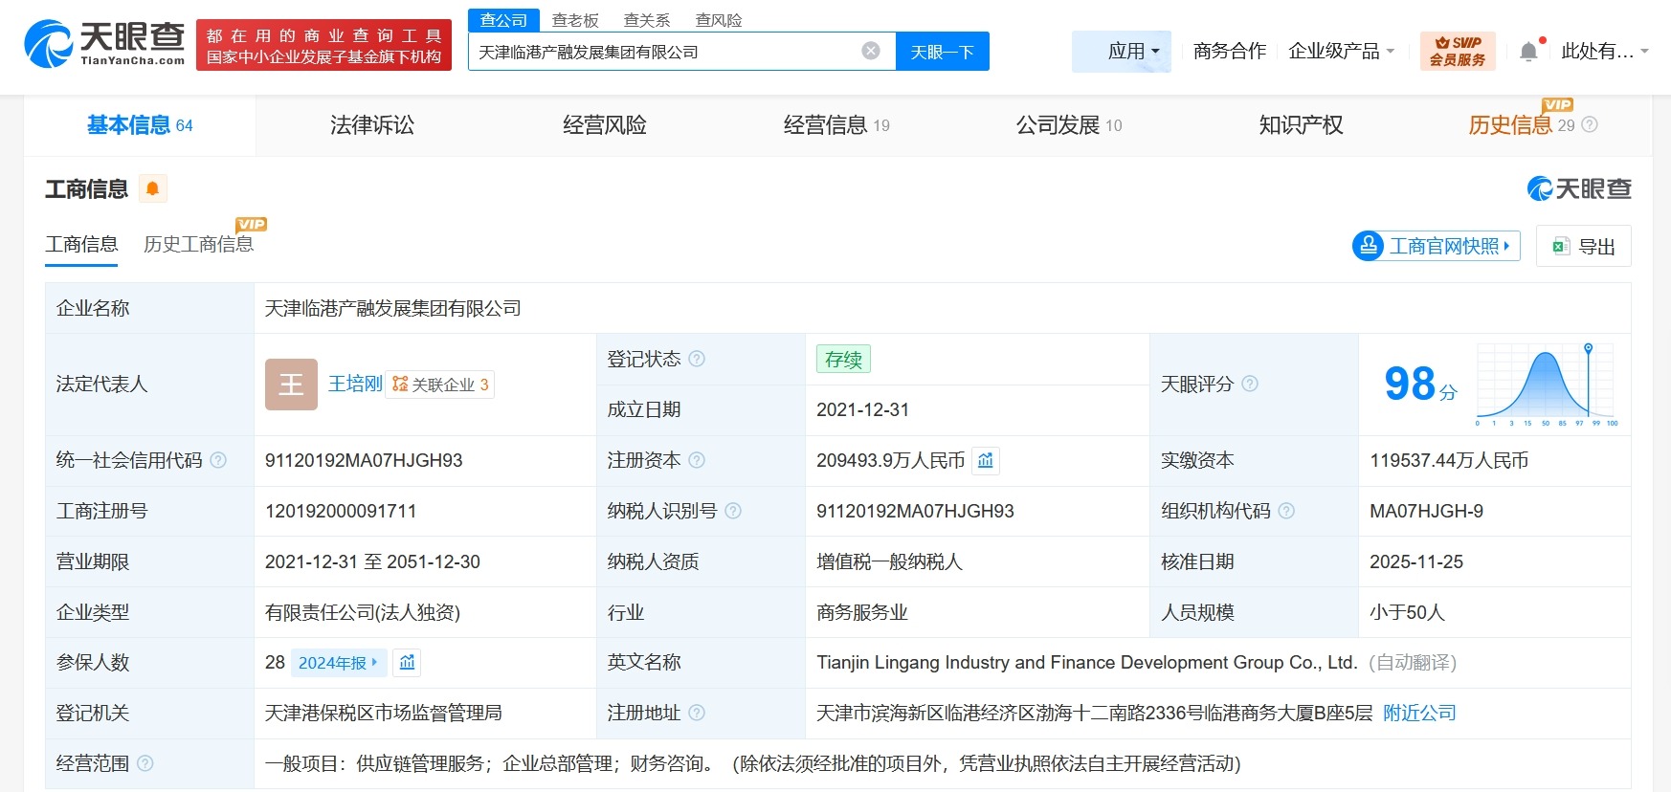This screenshot has height=792, width=1671.
Task: Show the help icon next to 登记状态
Action: (697, 359)
